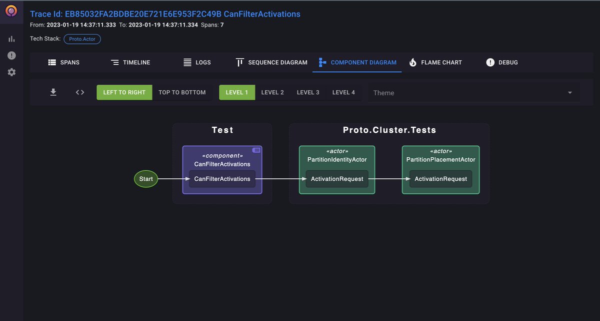Click the Proto.Actor tech stack chip
Screen dimensions: 600x321
[81, 38]
